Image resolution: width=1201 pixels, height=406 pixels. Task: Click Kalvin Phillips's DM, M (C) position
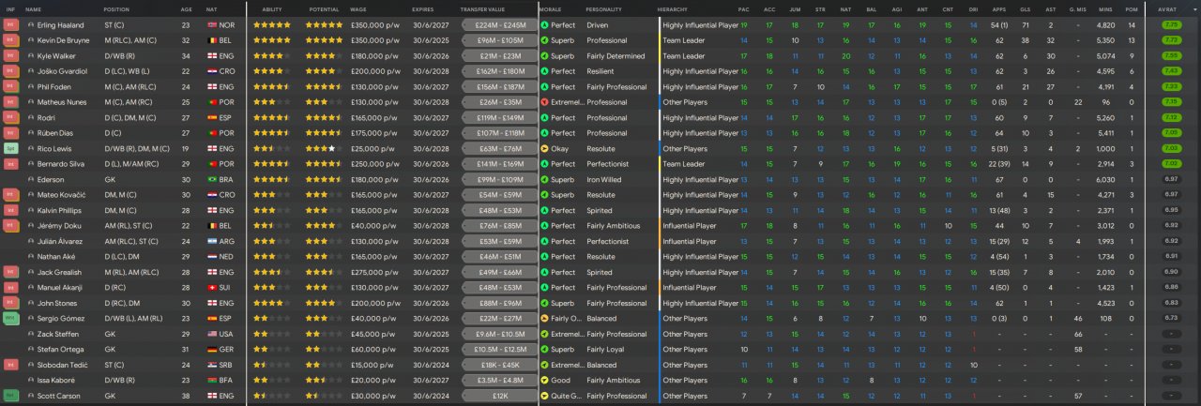click(121, 211)
